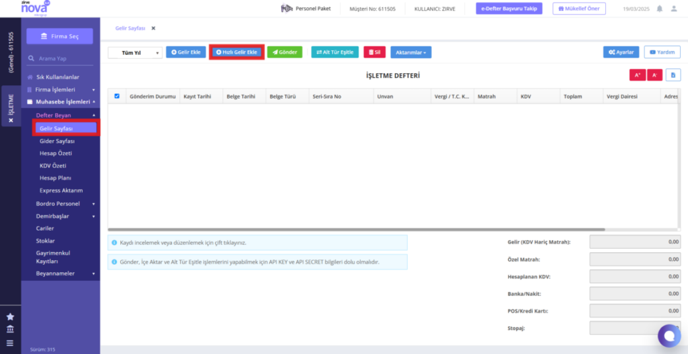Screen dimensions: 688x354
Task: Click the horizontal scrollbar under the table
Action: point(356,229)
